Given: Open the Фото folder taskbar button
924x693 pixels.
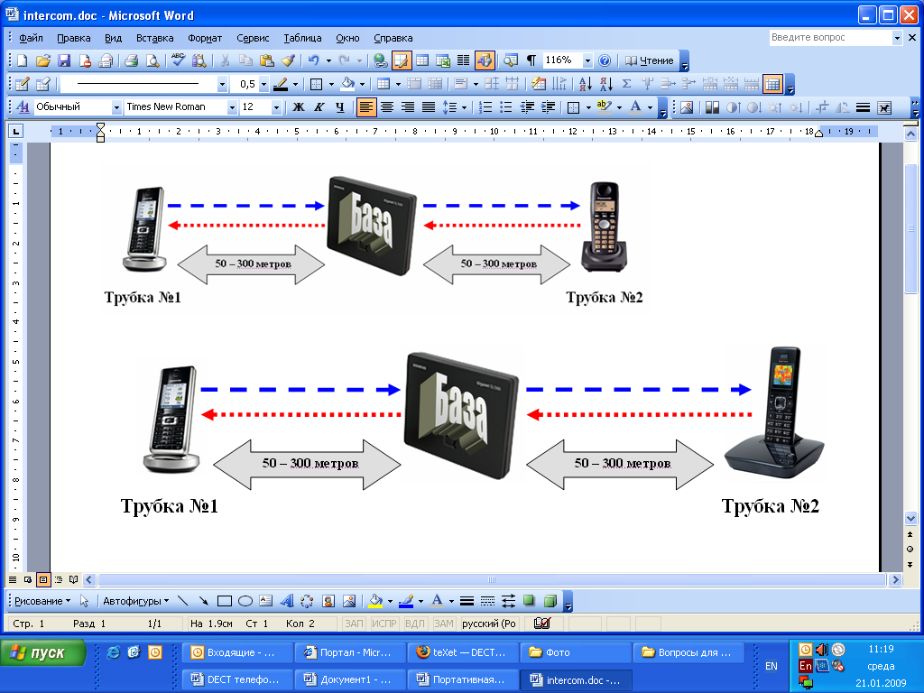Looking at the screenshot, I should pos(575,652).
